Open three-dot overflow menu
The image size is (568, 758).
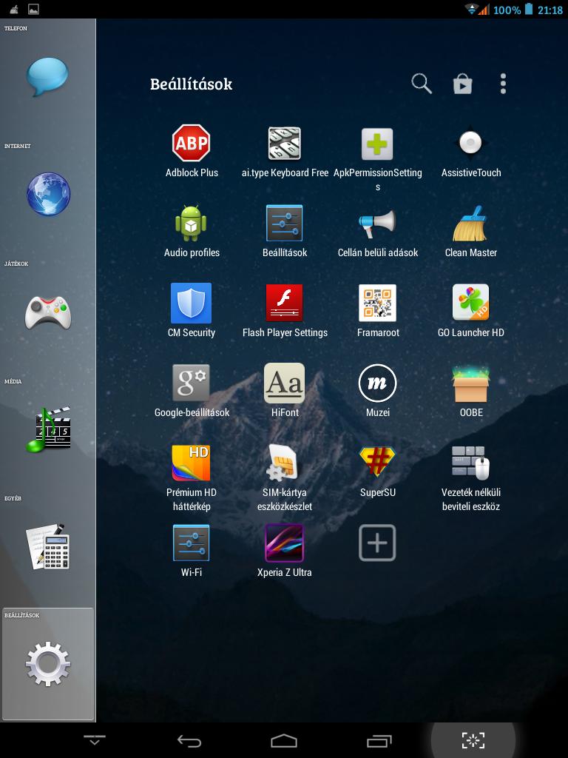point(503,84)
